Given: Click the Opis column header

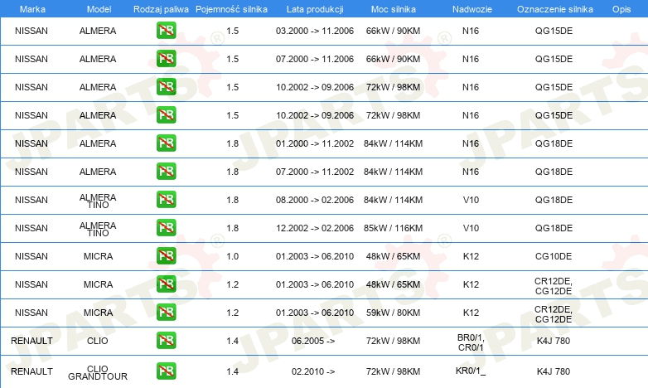Looking at the screenshot, I should (621, 9).
